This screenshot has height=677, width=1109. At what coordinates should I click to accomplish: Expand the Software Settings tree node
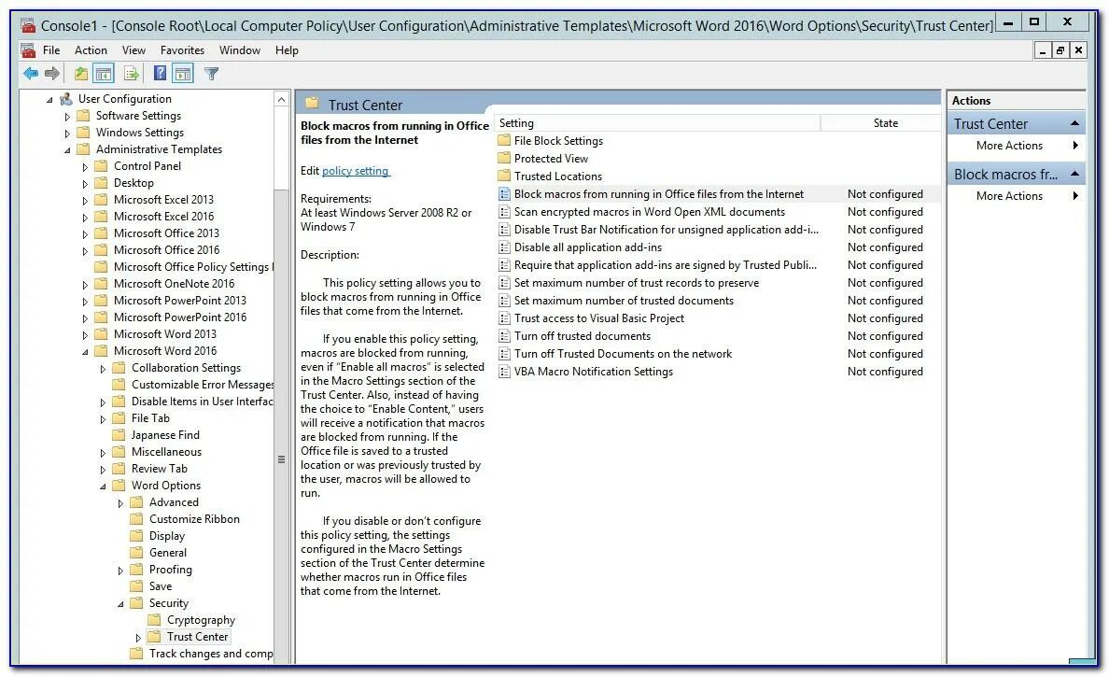tap(67, 116)
